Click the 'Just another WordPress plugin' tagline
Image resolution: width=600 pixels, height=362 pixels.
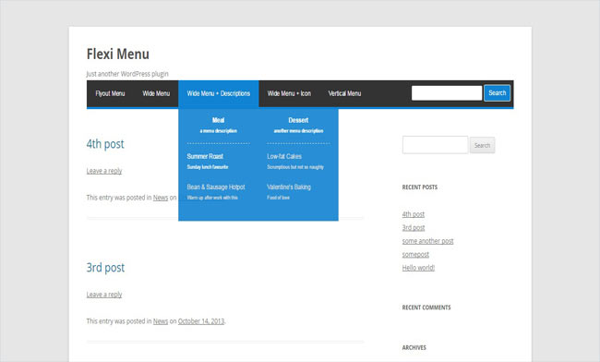pos(127,74)
